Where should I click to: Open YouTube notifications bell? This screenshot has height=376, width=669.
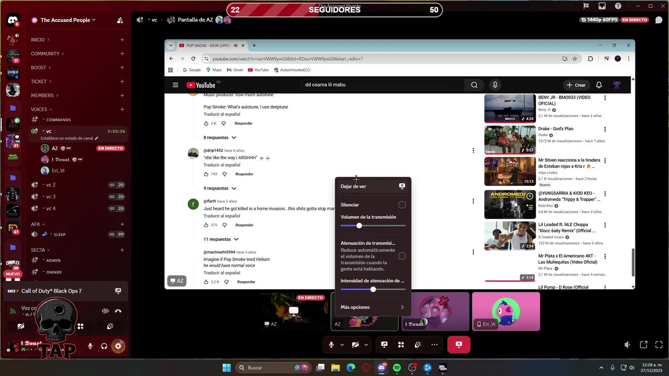click(599, 85)
